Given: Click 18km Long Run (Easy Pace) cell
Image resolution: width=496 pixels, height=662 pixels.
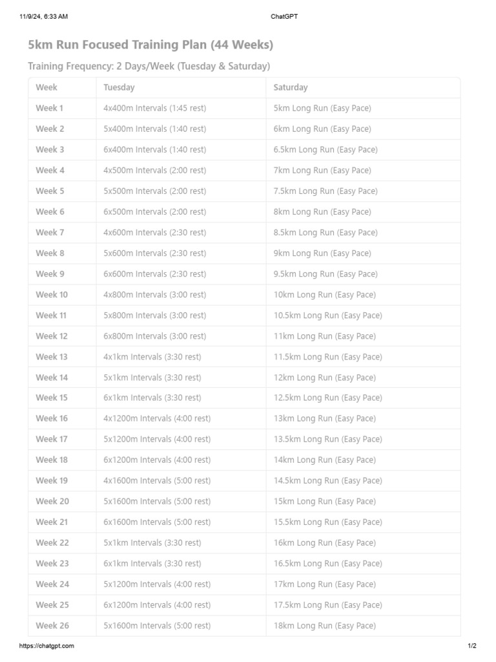Looking at the screenshot, I should tap(324, 625).
